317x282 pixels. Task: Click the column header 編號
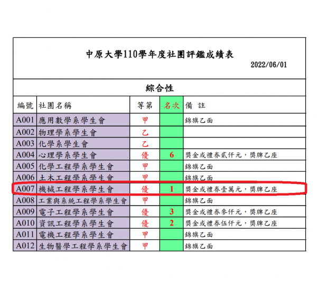25,105
